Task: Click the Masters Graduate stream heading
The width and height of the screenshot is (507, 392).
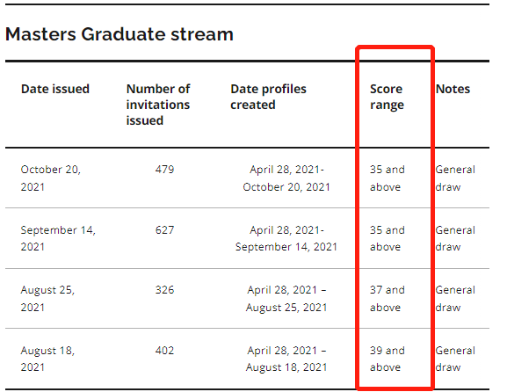Action: (x=120, y=34)
